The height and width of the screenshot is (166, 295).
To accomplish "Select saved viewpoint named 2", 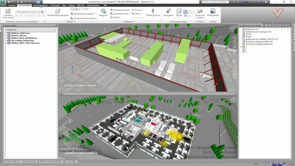I will click(x=246, y=51).
